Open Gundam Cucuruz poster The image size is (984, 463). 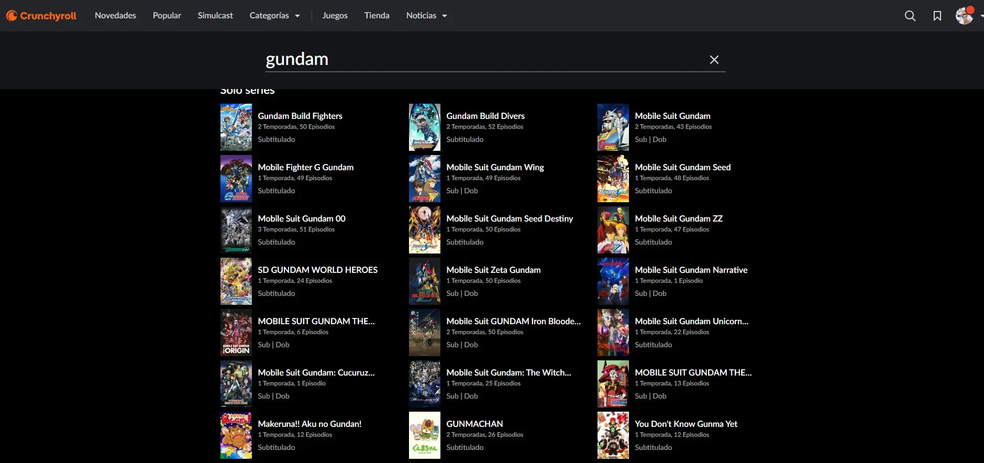pos(236,384)
